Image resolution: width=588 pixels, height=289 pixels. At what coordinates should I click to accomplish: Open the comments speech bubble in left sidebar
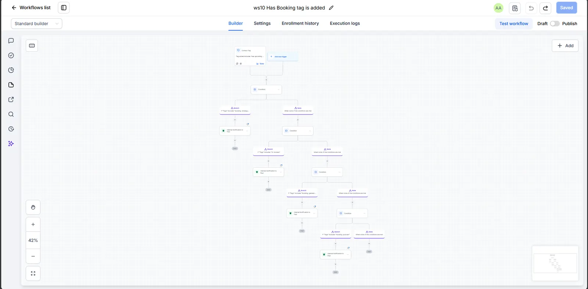point(11,41)
